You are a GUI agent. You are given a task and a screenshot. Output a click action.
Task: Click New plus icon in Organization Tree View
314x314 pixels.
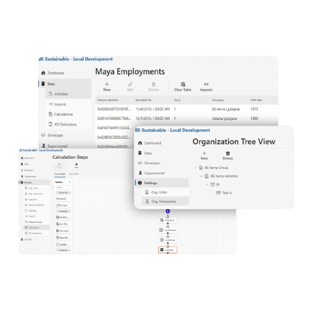click(204, 153)
